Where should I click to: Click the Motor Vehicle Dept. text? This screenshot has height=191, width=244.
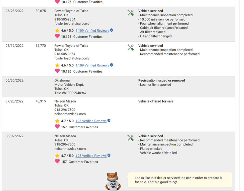click(x=69, y=85)
